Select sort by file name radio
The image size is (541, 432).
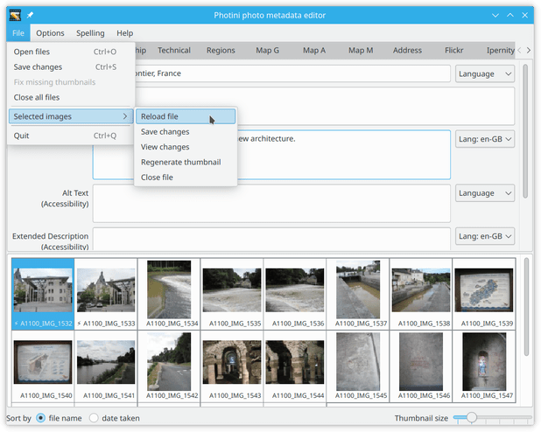tap(41, 418)
